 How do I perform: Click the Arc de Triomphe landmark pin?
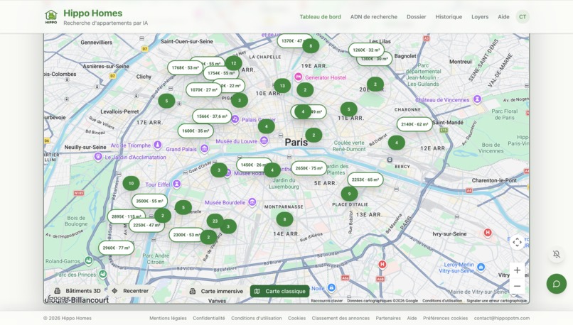click(158, 145)
